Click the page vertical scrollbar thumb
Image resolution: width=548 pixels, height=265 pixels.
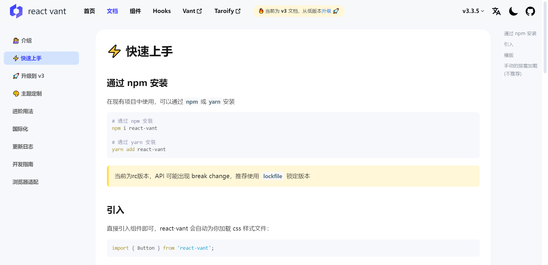(x=545, y=37)
